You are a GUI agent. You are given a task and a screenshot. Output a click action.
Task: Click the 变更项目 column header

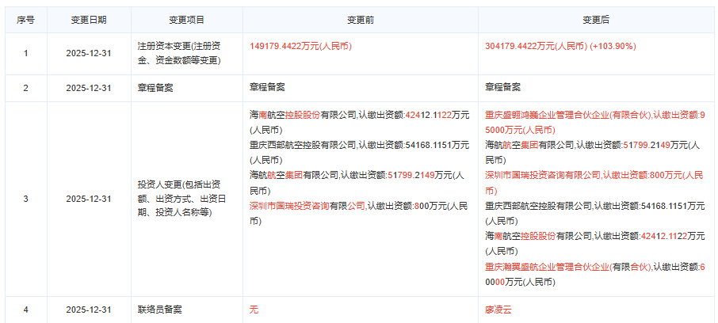coord(187,20)
